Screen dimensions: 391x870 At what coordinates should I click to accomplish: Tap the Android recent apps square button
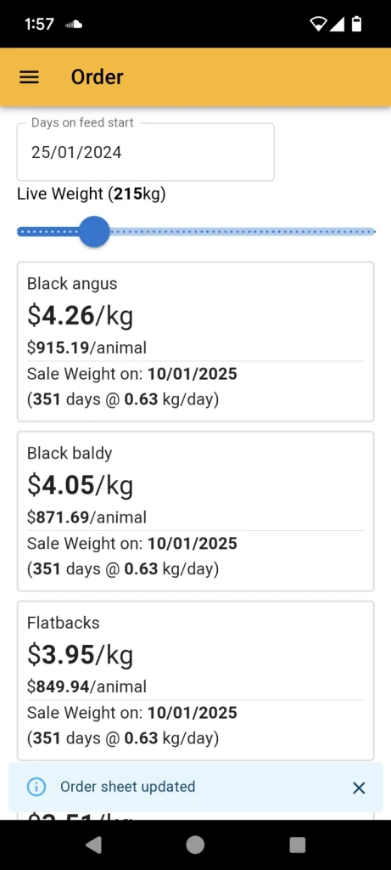pyautogui.click(x=298, y=845)
